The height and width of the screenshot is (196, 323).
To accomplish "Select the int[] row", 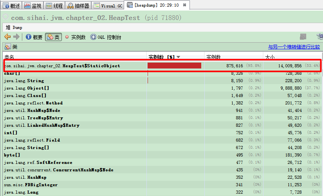I will point(162,133).
